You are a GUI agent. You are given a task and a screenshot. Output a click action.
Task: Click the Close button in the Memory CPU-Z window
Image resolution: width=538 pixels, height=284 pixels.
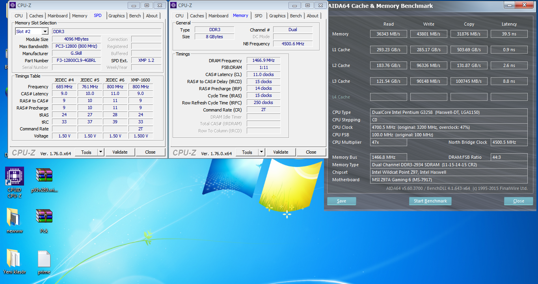[x=311, y=152]
